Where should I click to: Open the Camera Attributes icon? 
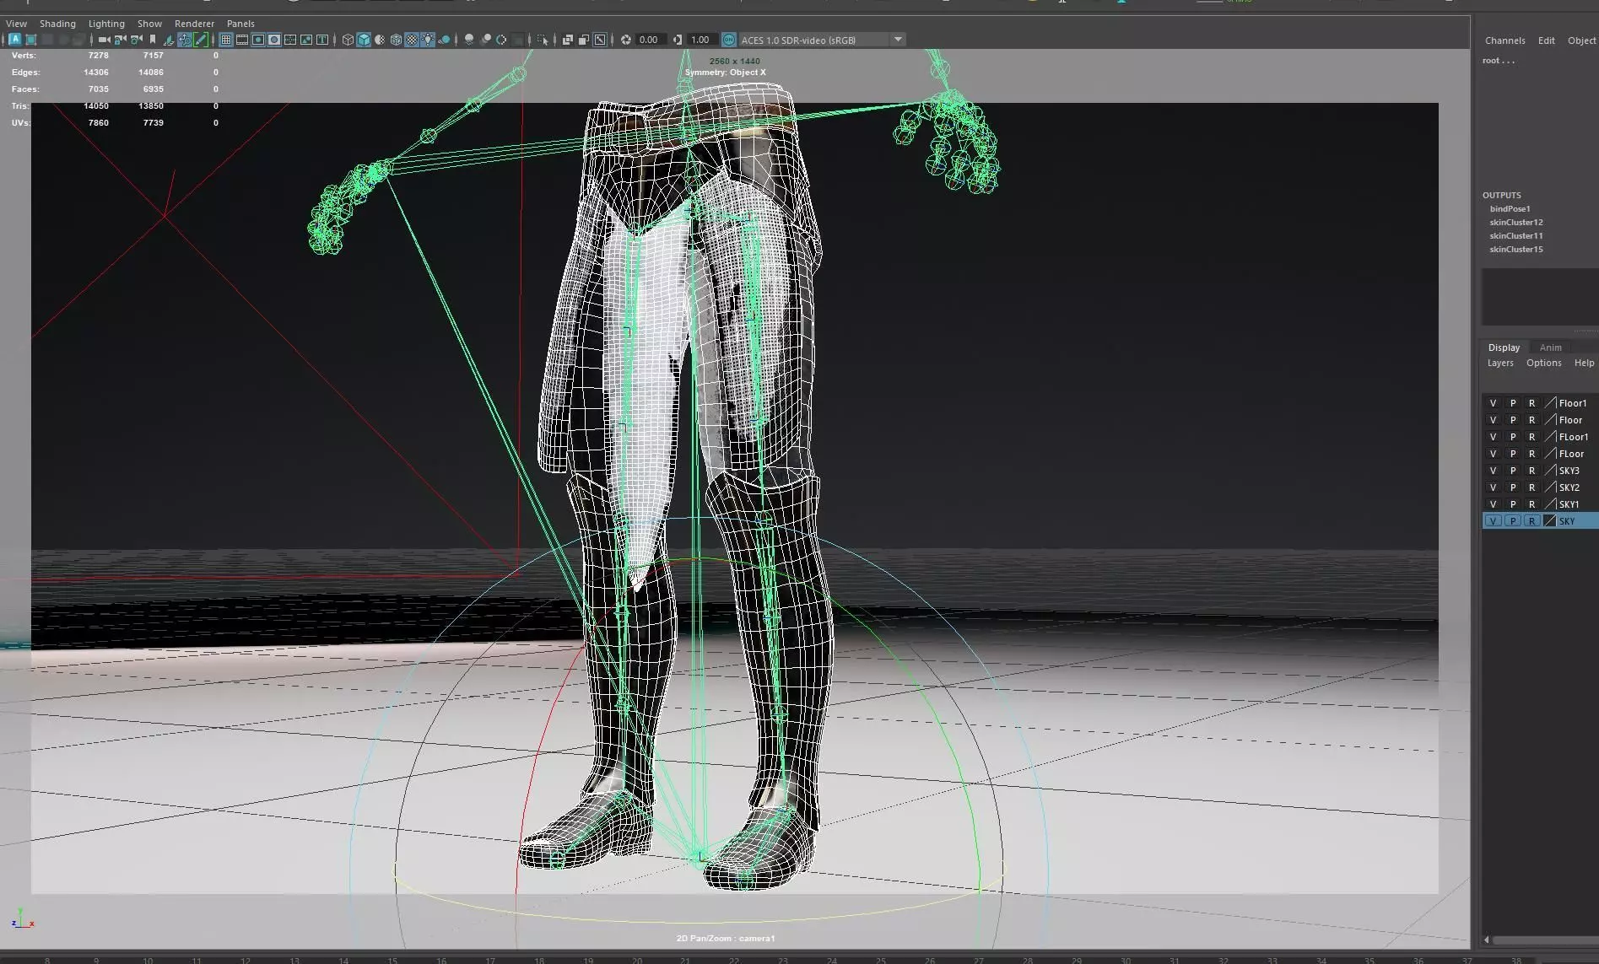[136, 40]
